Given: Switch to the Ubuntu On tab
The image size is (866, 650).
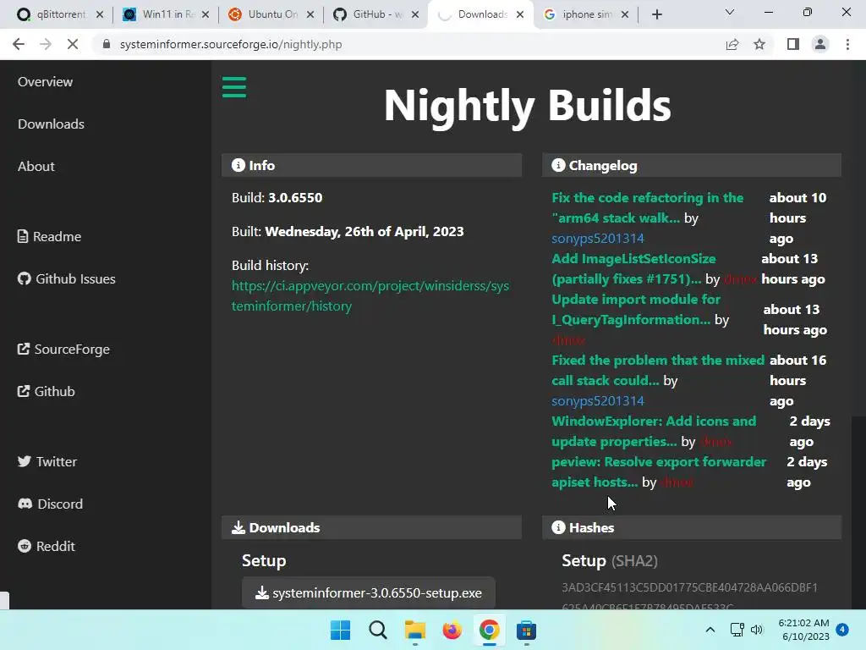Looking at the screenshot, I should 271,14.
